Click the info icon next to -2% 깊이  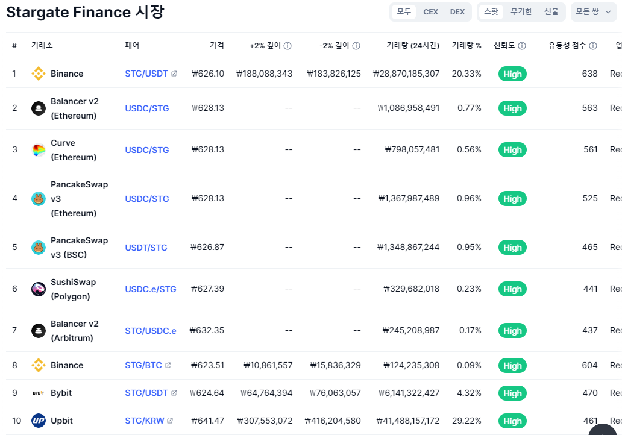[356, 46]
